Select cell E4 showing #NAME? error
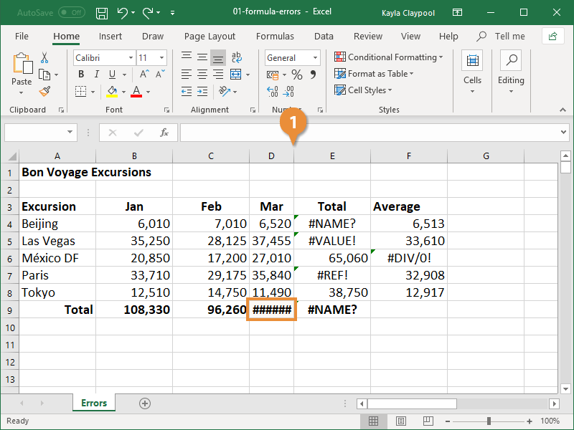The height and width of the screenshot is (430, 574). click(331, 224)
